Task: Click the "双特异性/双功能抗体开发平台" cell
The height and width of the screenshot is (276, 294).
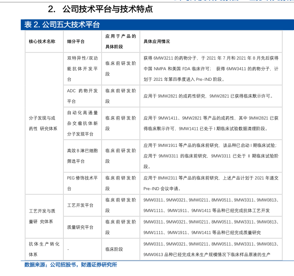Action: pos(82,68)
